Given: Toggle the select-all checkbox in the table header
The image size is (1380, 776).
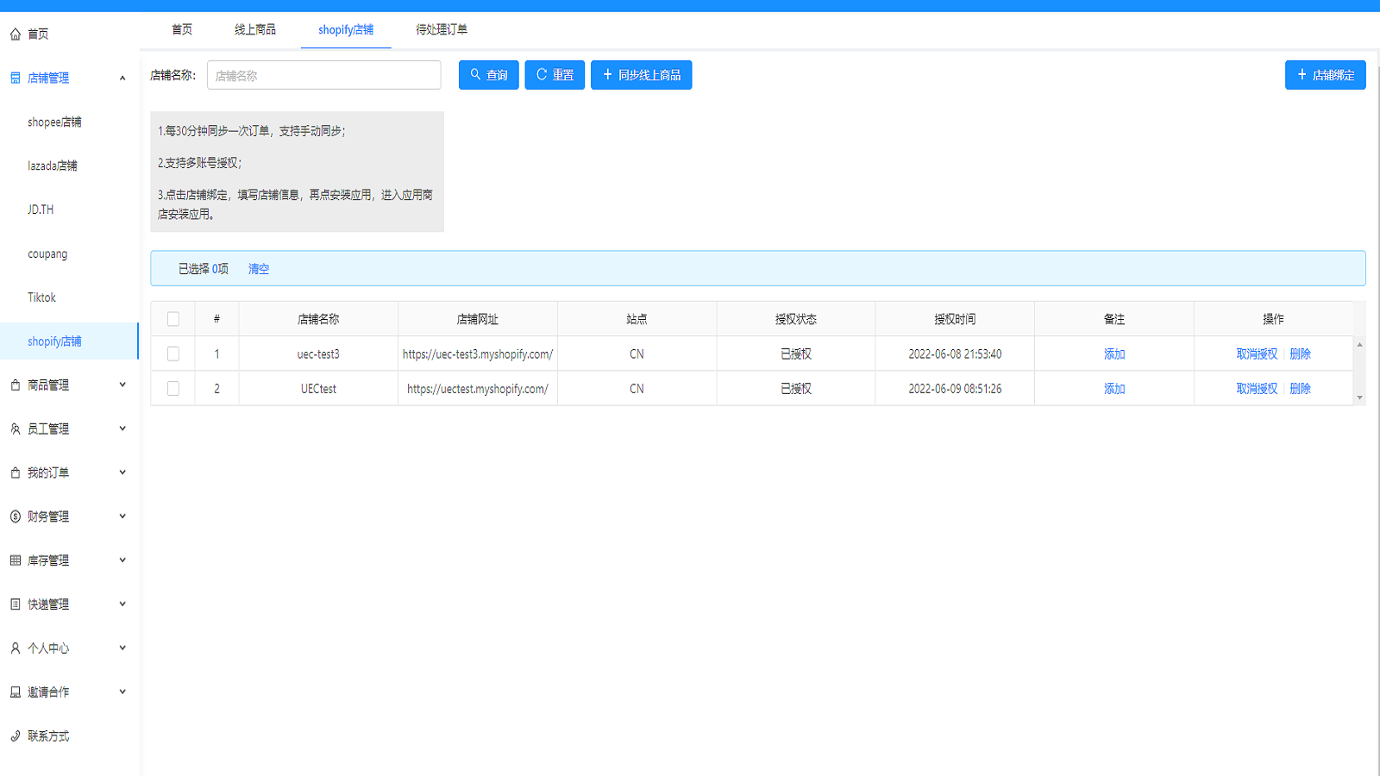Looking at the screenshot, I should pyautogui.click(x=173, y=319).
